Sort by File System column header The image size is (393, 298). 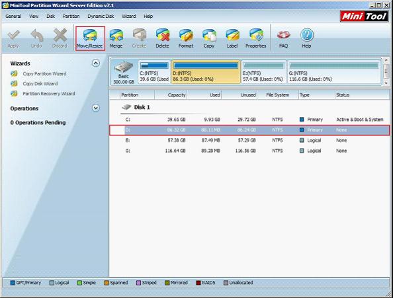278,95
